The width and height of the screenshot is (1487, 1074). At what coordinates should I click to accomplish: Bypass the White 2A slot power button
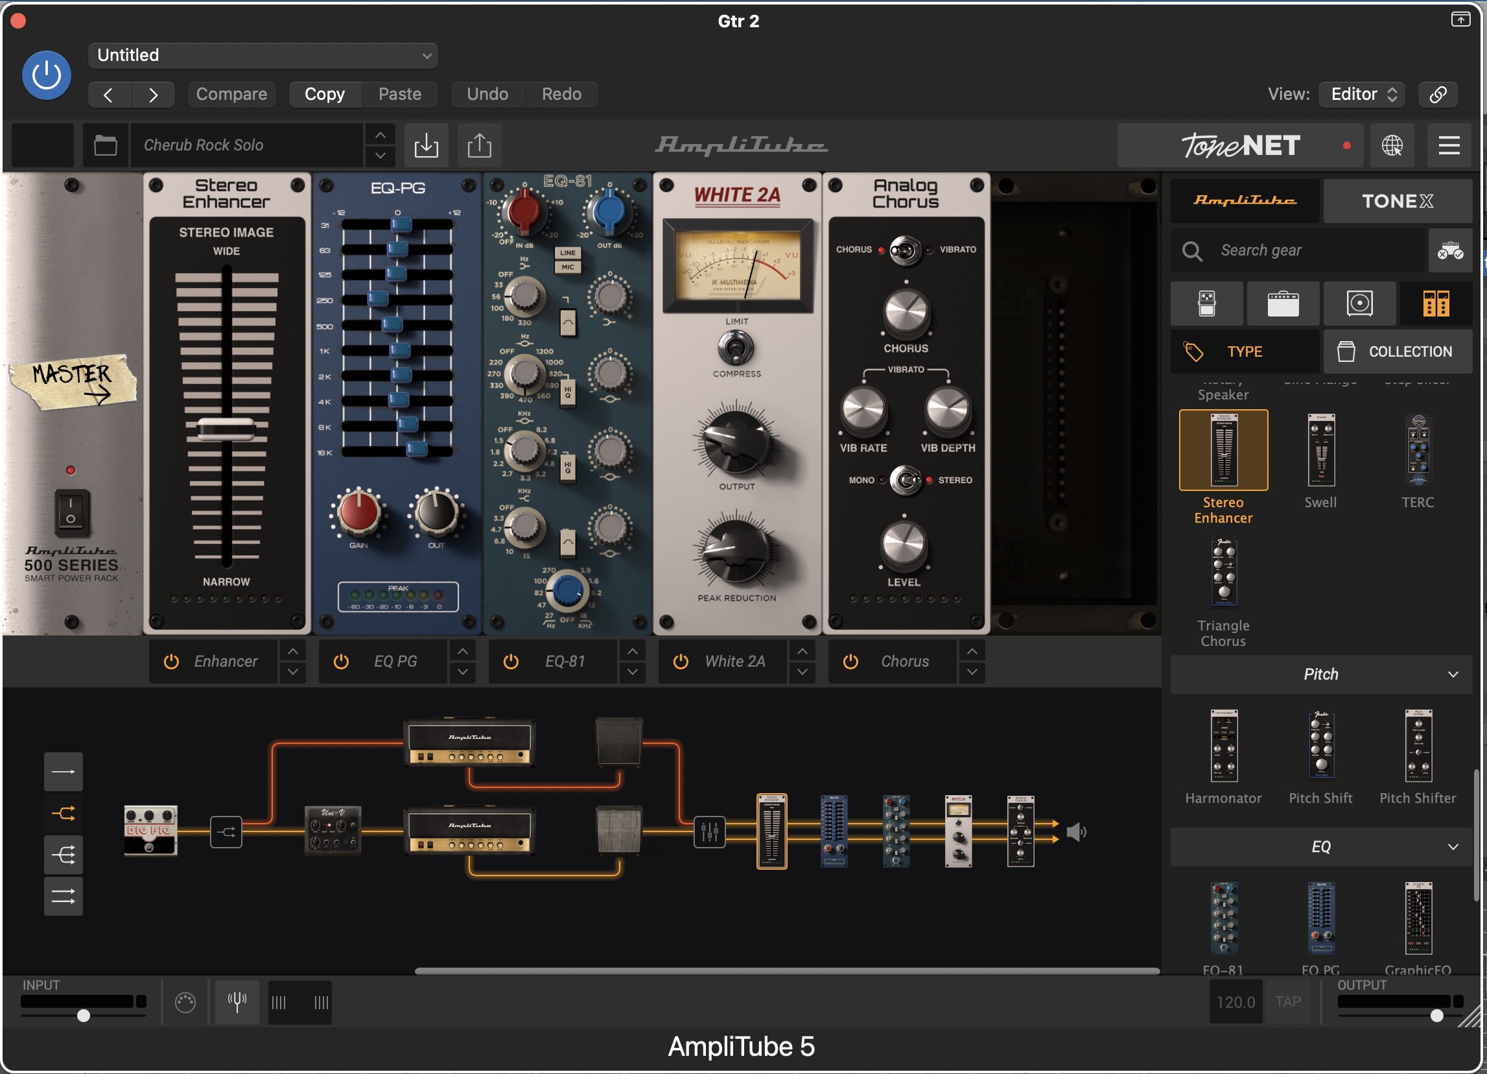tap(681, 662)
